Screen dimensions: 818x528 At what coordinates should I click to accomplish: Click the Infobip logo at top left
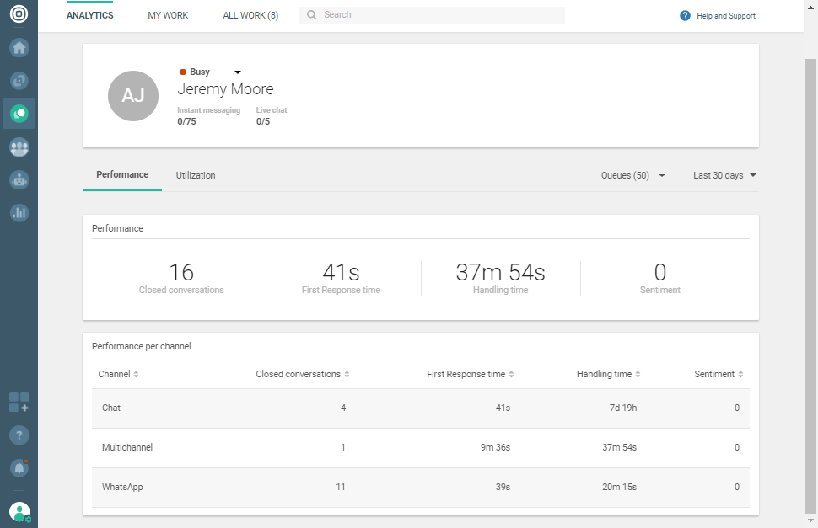(19, 14)
